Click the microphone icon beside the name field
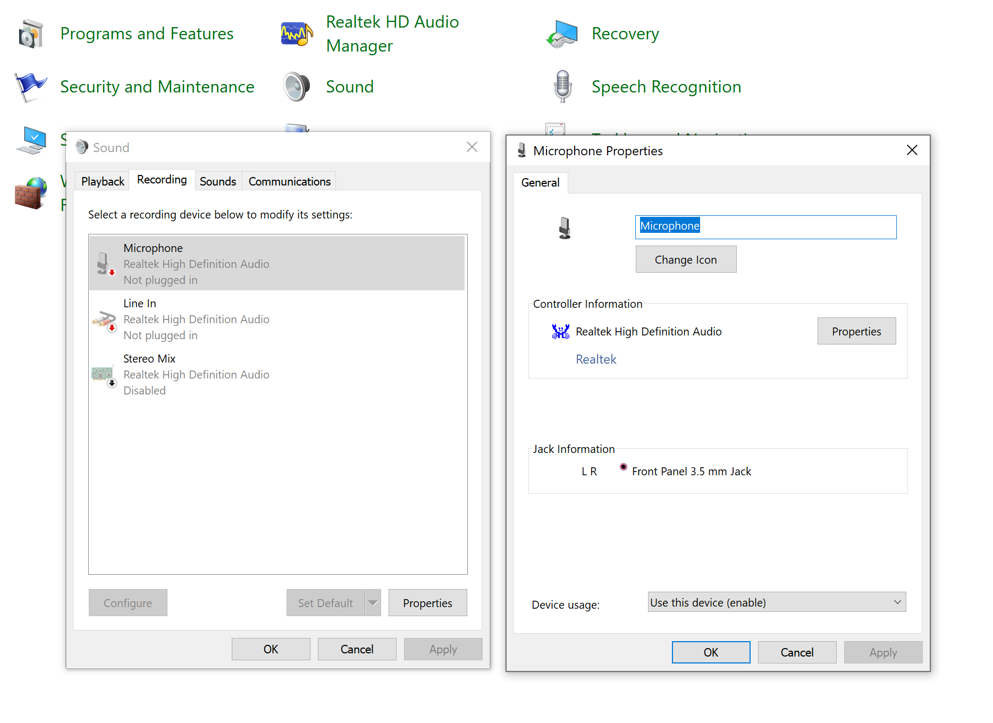 click(565, 228)
